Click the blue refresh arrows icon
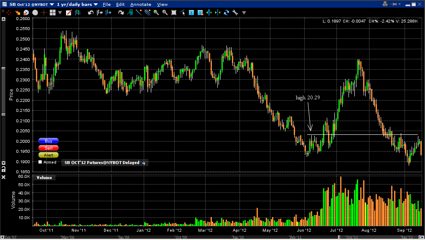 226,13
